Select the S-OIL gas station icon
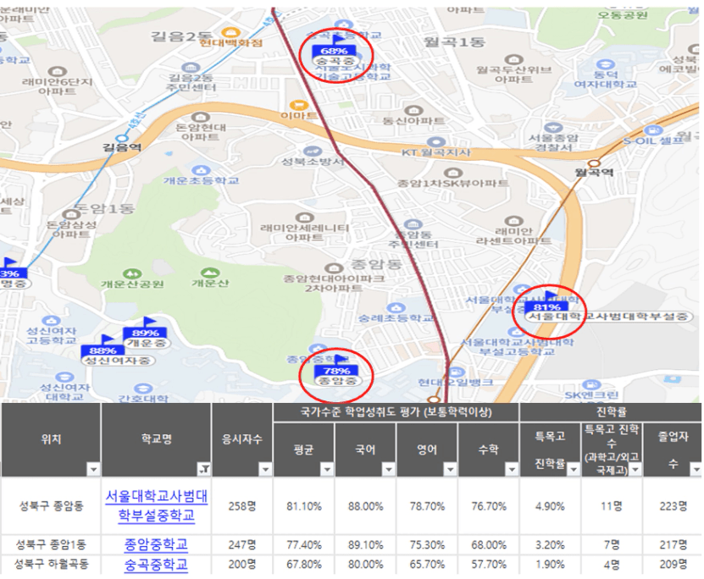The width and height of the screenshot is (704, 579). [654, 130]
